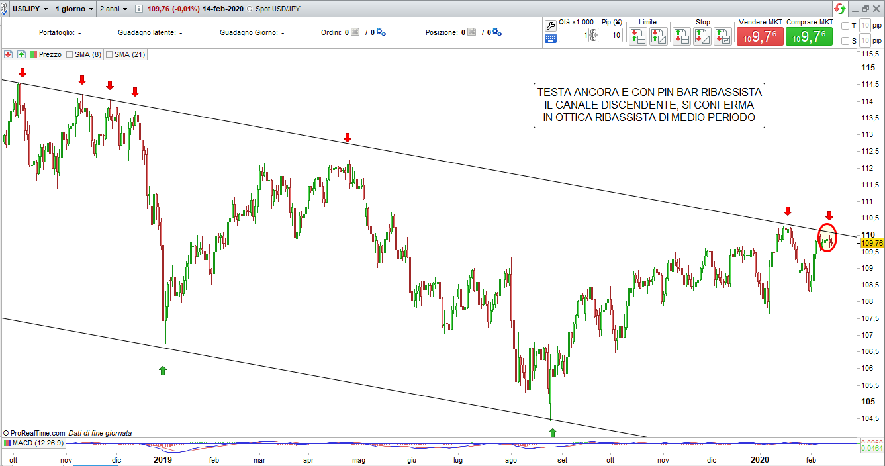Open the USDJPY instrument dropdown
Viewport: 885px width, 466px height.
[30, 9]
